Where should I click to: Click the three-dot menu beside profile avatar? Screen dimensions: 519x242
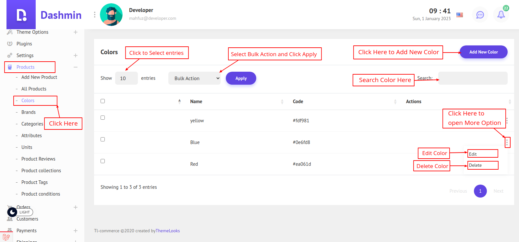[x=95, y=15]
